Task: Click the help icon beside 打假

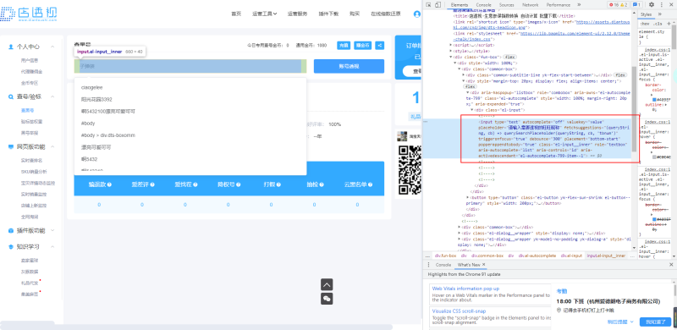Action: (278, 184)
